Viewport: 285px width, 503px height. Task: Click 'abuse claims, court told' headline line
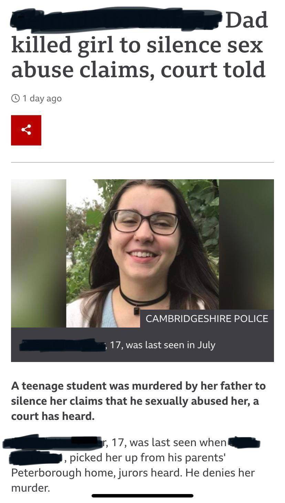tap(138, 70)
